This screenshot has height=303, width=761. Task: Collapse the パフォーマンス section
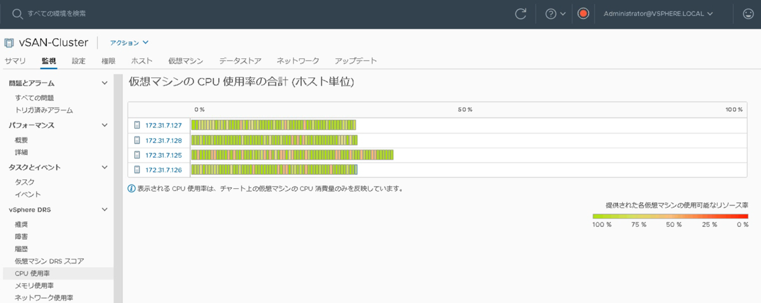click(x=105, y=125)
